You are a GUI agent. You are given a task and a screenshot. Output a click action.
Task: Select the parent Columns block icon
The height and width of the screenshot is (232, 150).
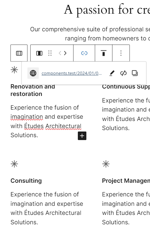click(19, 53)
